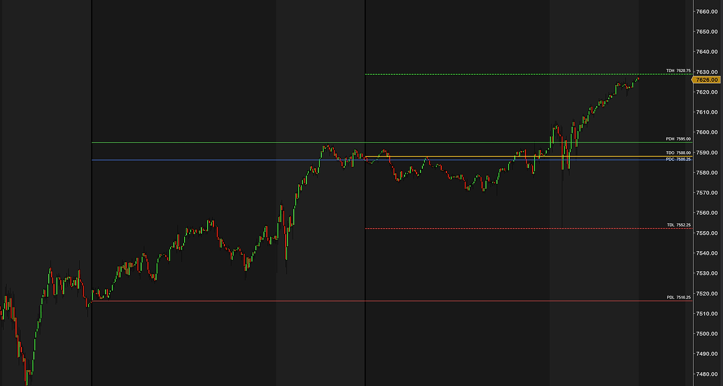The image size is (723, 386).
Task: Select the PDL 7516.25 line label
Action: click(x=678, y=298)
